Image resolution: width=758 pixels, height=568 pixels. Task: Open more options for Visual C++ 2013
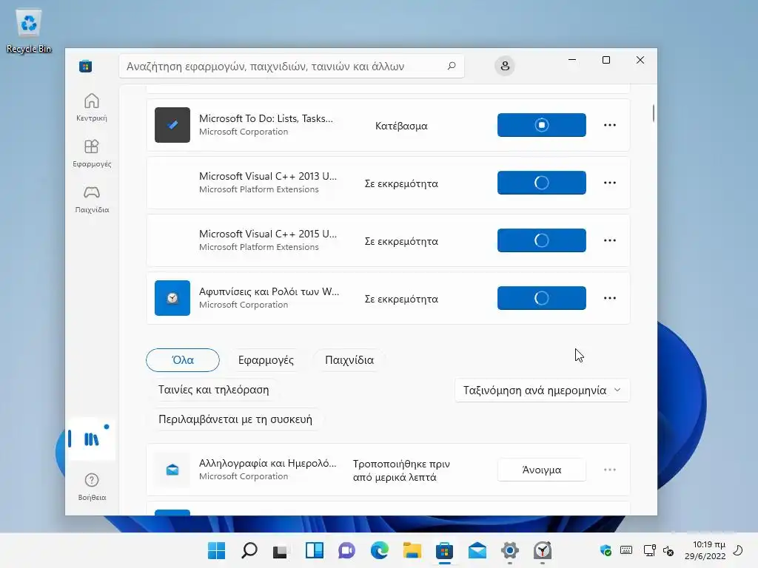coord(610,183)
